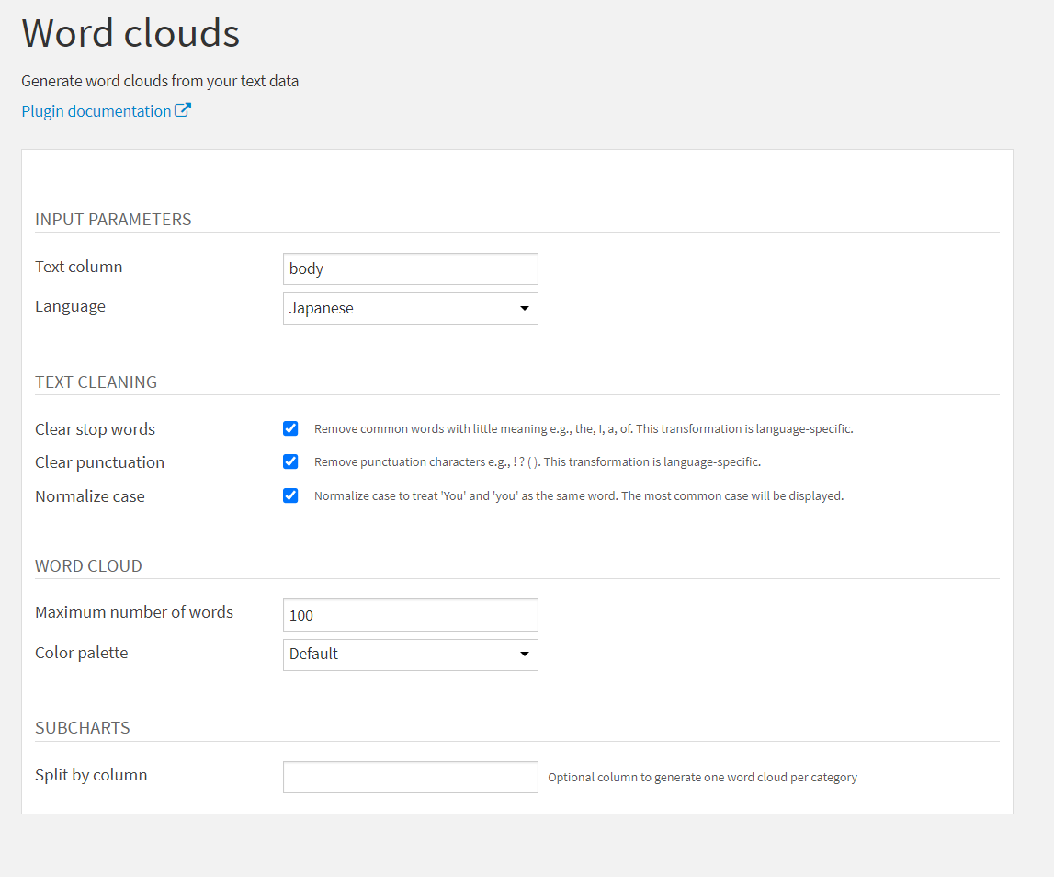1054x877 pixels.
Task: Expand the Color palette dropdown set to Default
Action: (410, 655)
